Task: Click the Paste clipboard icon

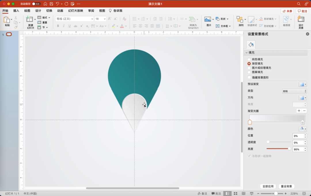Action: 7,20
